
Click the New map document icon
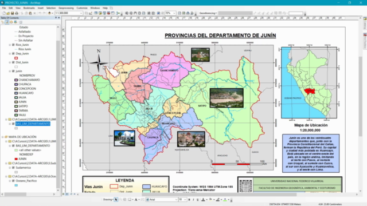[x=4, y=13]
